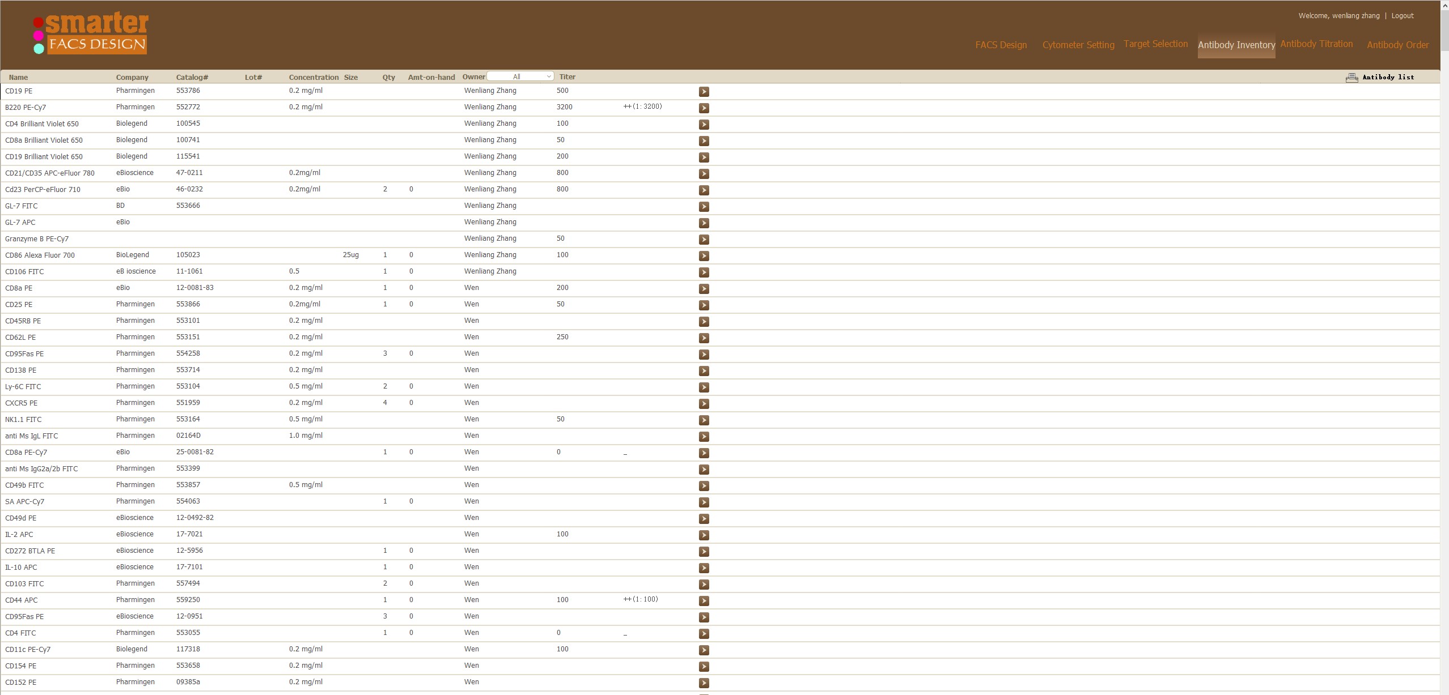The height and width of the screenshot is (695, 1449).
Task: Click the printer icon next to Antibody list
Action: pos(1351,78)
